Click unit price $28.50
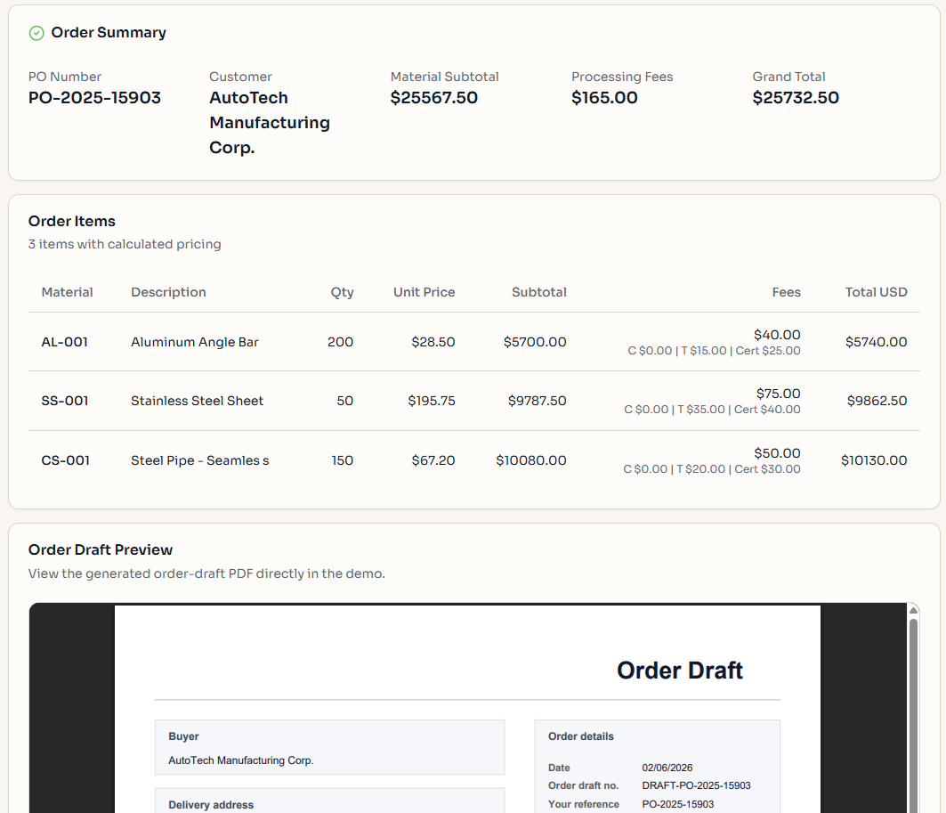The width and height of the screenshot is (946, 813). click(x=433, y=342)
